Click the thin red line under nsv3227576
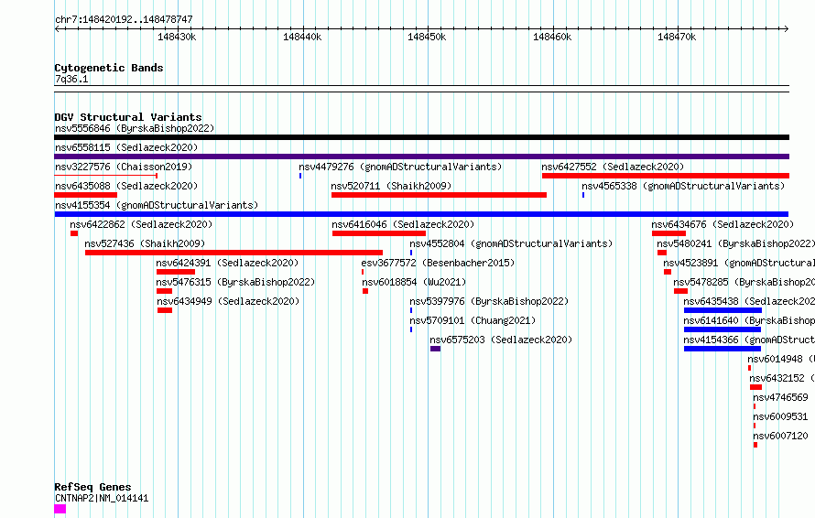This screenshot has height=518, width=815. 105,176
